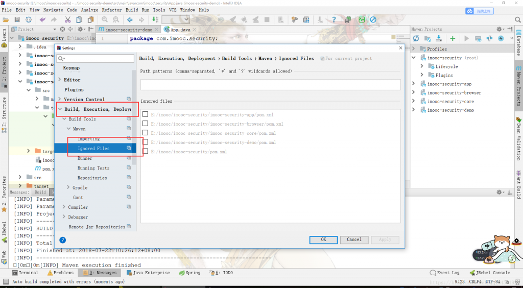Image resolution: width=523 pixels, height=288 pixels.
Task: Open run configuration dropdown in toolbar
Action: coord(176,20)
